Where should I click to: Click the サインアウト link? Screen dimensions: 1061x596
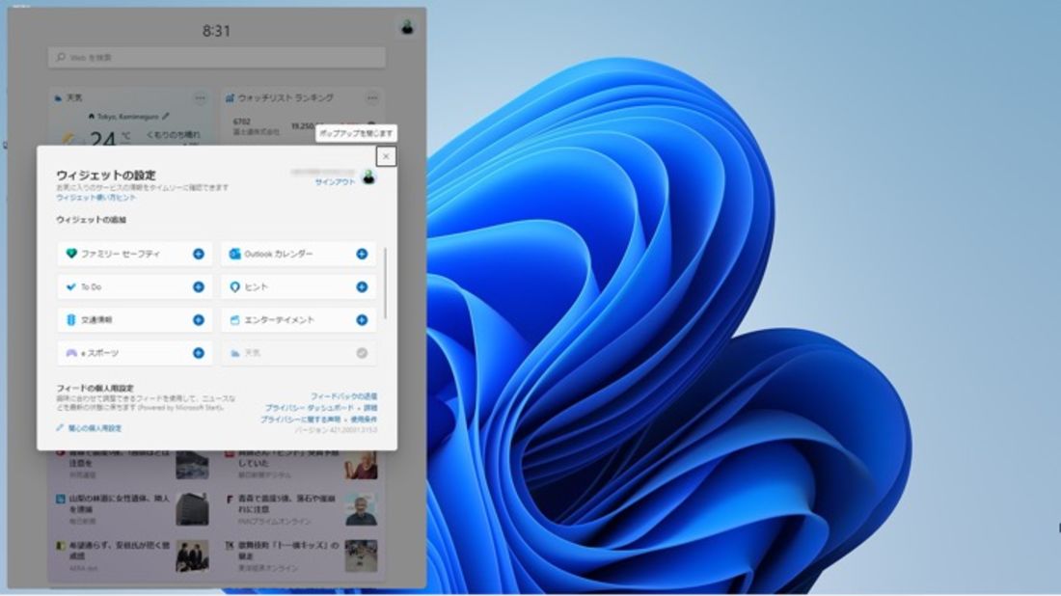(x=335, y=182)
